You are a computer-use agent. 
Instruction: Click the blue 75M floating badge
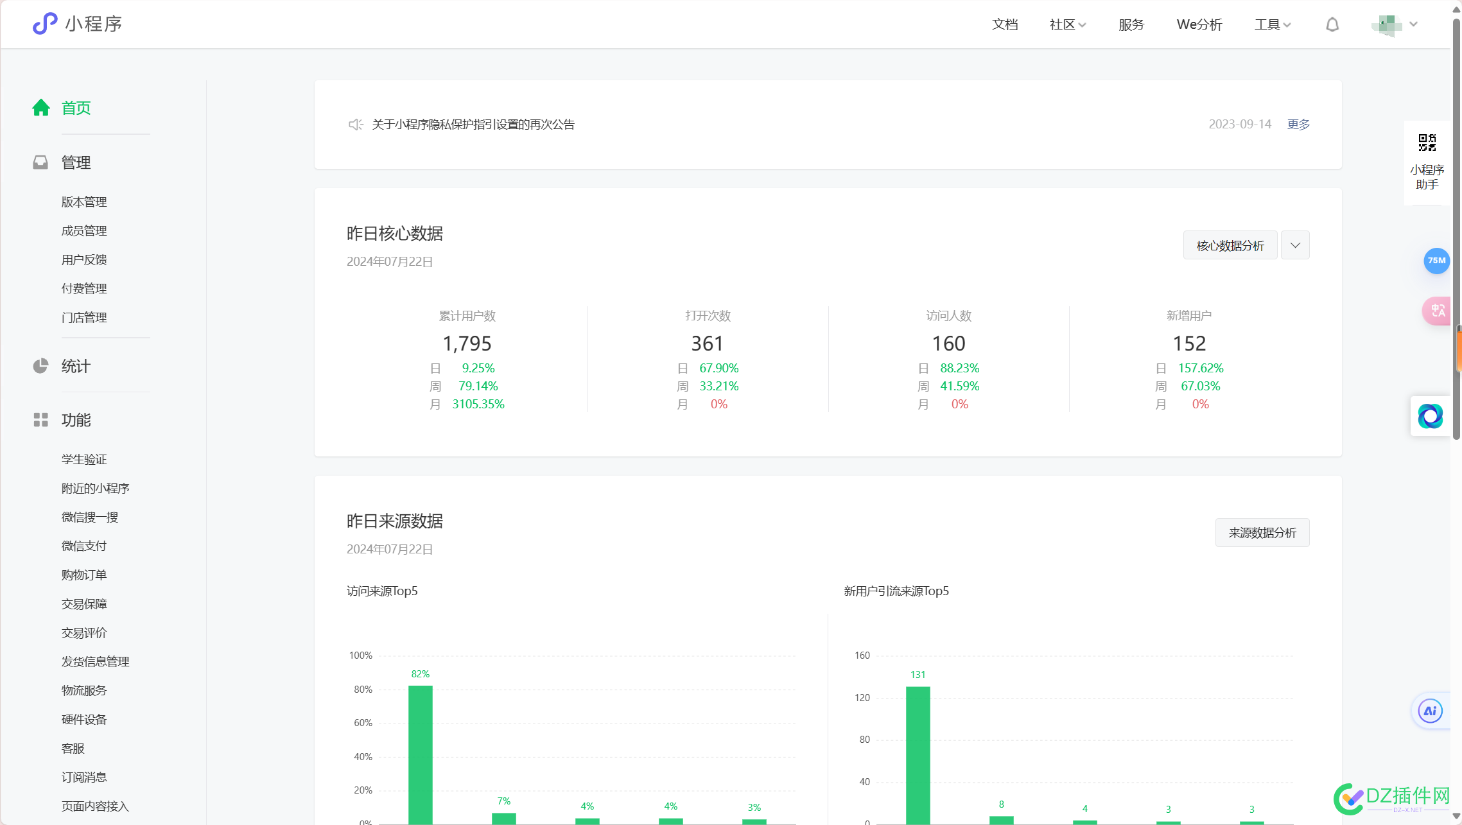point(1436,261)
